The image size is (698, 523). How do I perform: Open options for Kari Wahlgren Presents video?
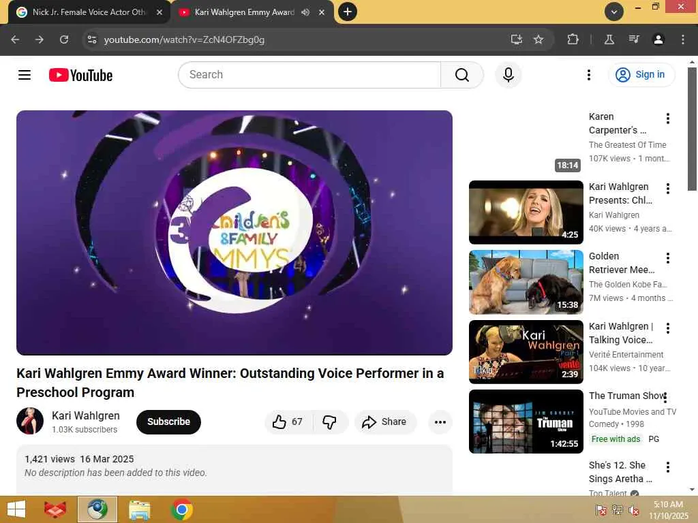(668, 189)
